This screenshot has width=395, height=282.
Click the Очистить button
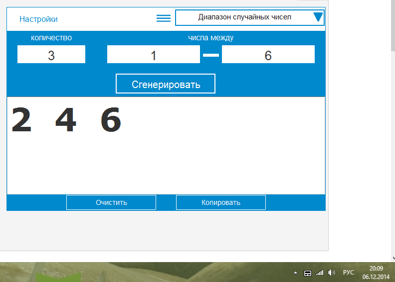point(111,202)
